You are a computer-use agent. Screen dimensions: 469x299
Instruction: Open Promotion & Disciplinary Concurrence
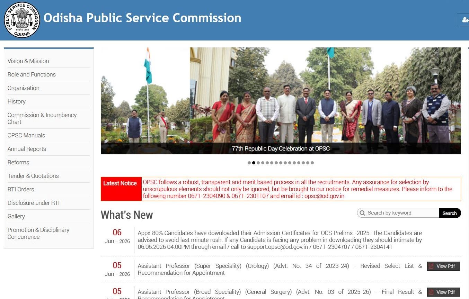pyautogui.click(x=38, y=233)
